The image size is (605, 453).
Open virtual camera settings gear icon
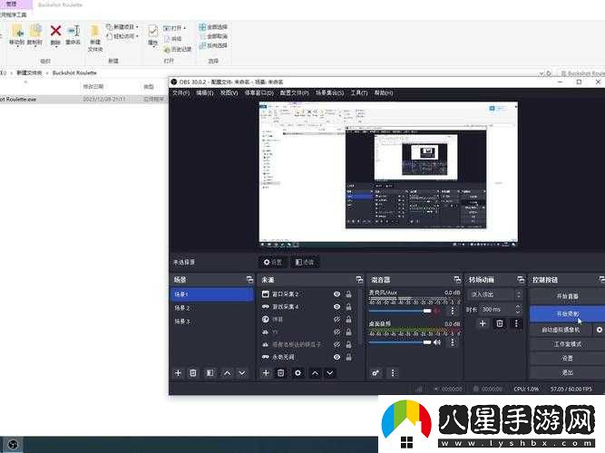point(600,330)
